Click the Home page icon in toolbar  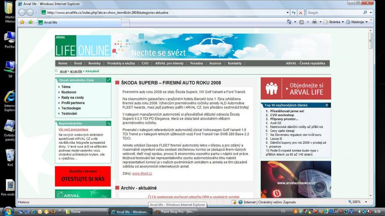[x=289, y=22]
